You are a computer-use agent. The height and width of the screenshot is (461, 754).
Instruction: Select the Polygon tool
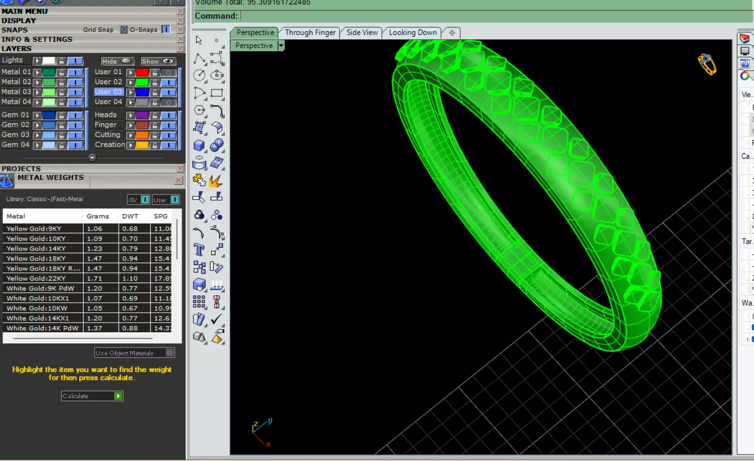[x=199, y=110]
